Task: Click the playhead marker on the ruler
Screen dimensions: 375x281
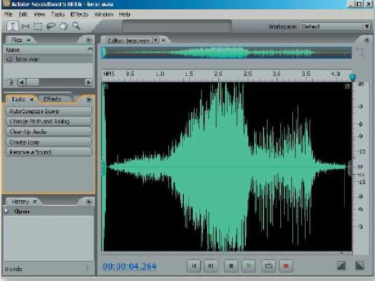Action: coord(352,77)
